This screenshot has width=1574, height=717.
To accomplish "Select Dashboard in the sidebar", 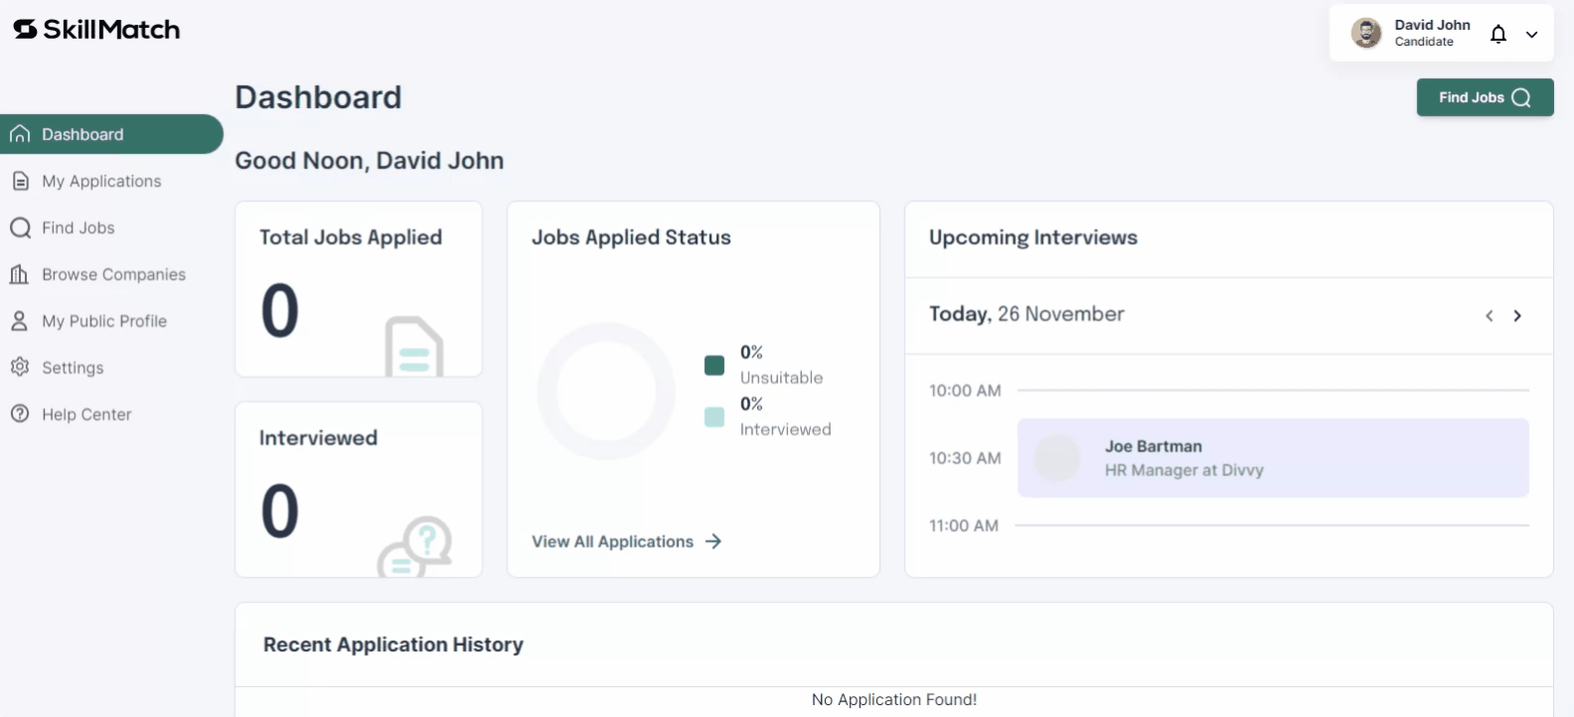I will [x=111, y=134].
